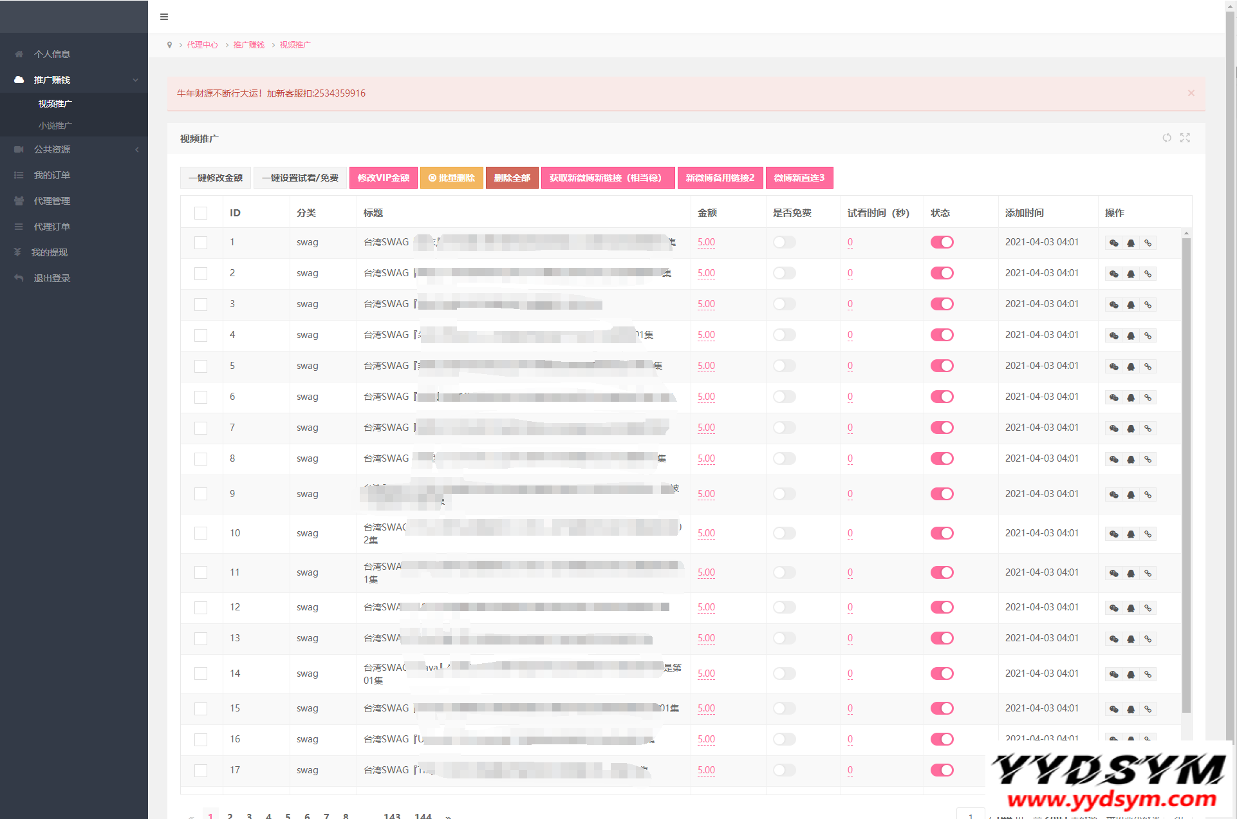Open 我的订单 in sidebar
This screenshot has height=819, width=1237.
click(51, 175)
